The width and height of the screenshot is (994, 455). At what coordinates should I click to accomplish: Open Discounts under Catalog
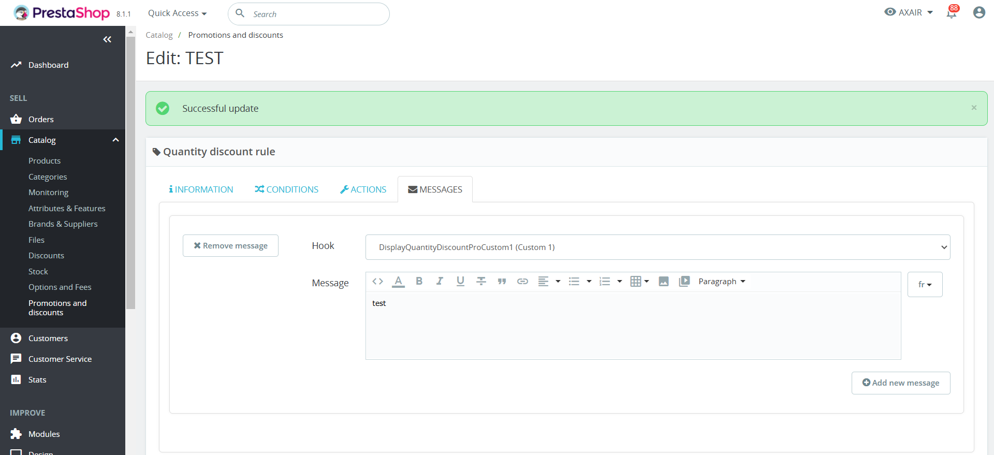[x=46, y=255]
